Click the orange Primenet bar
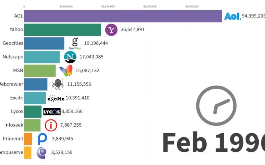 click(x=28, y=139)
